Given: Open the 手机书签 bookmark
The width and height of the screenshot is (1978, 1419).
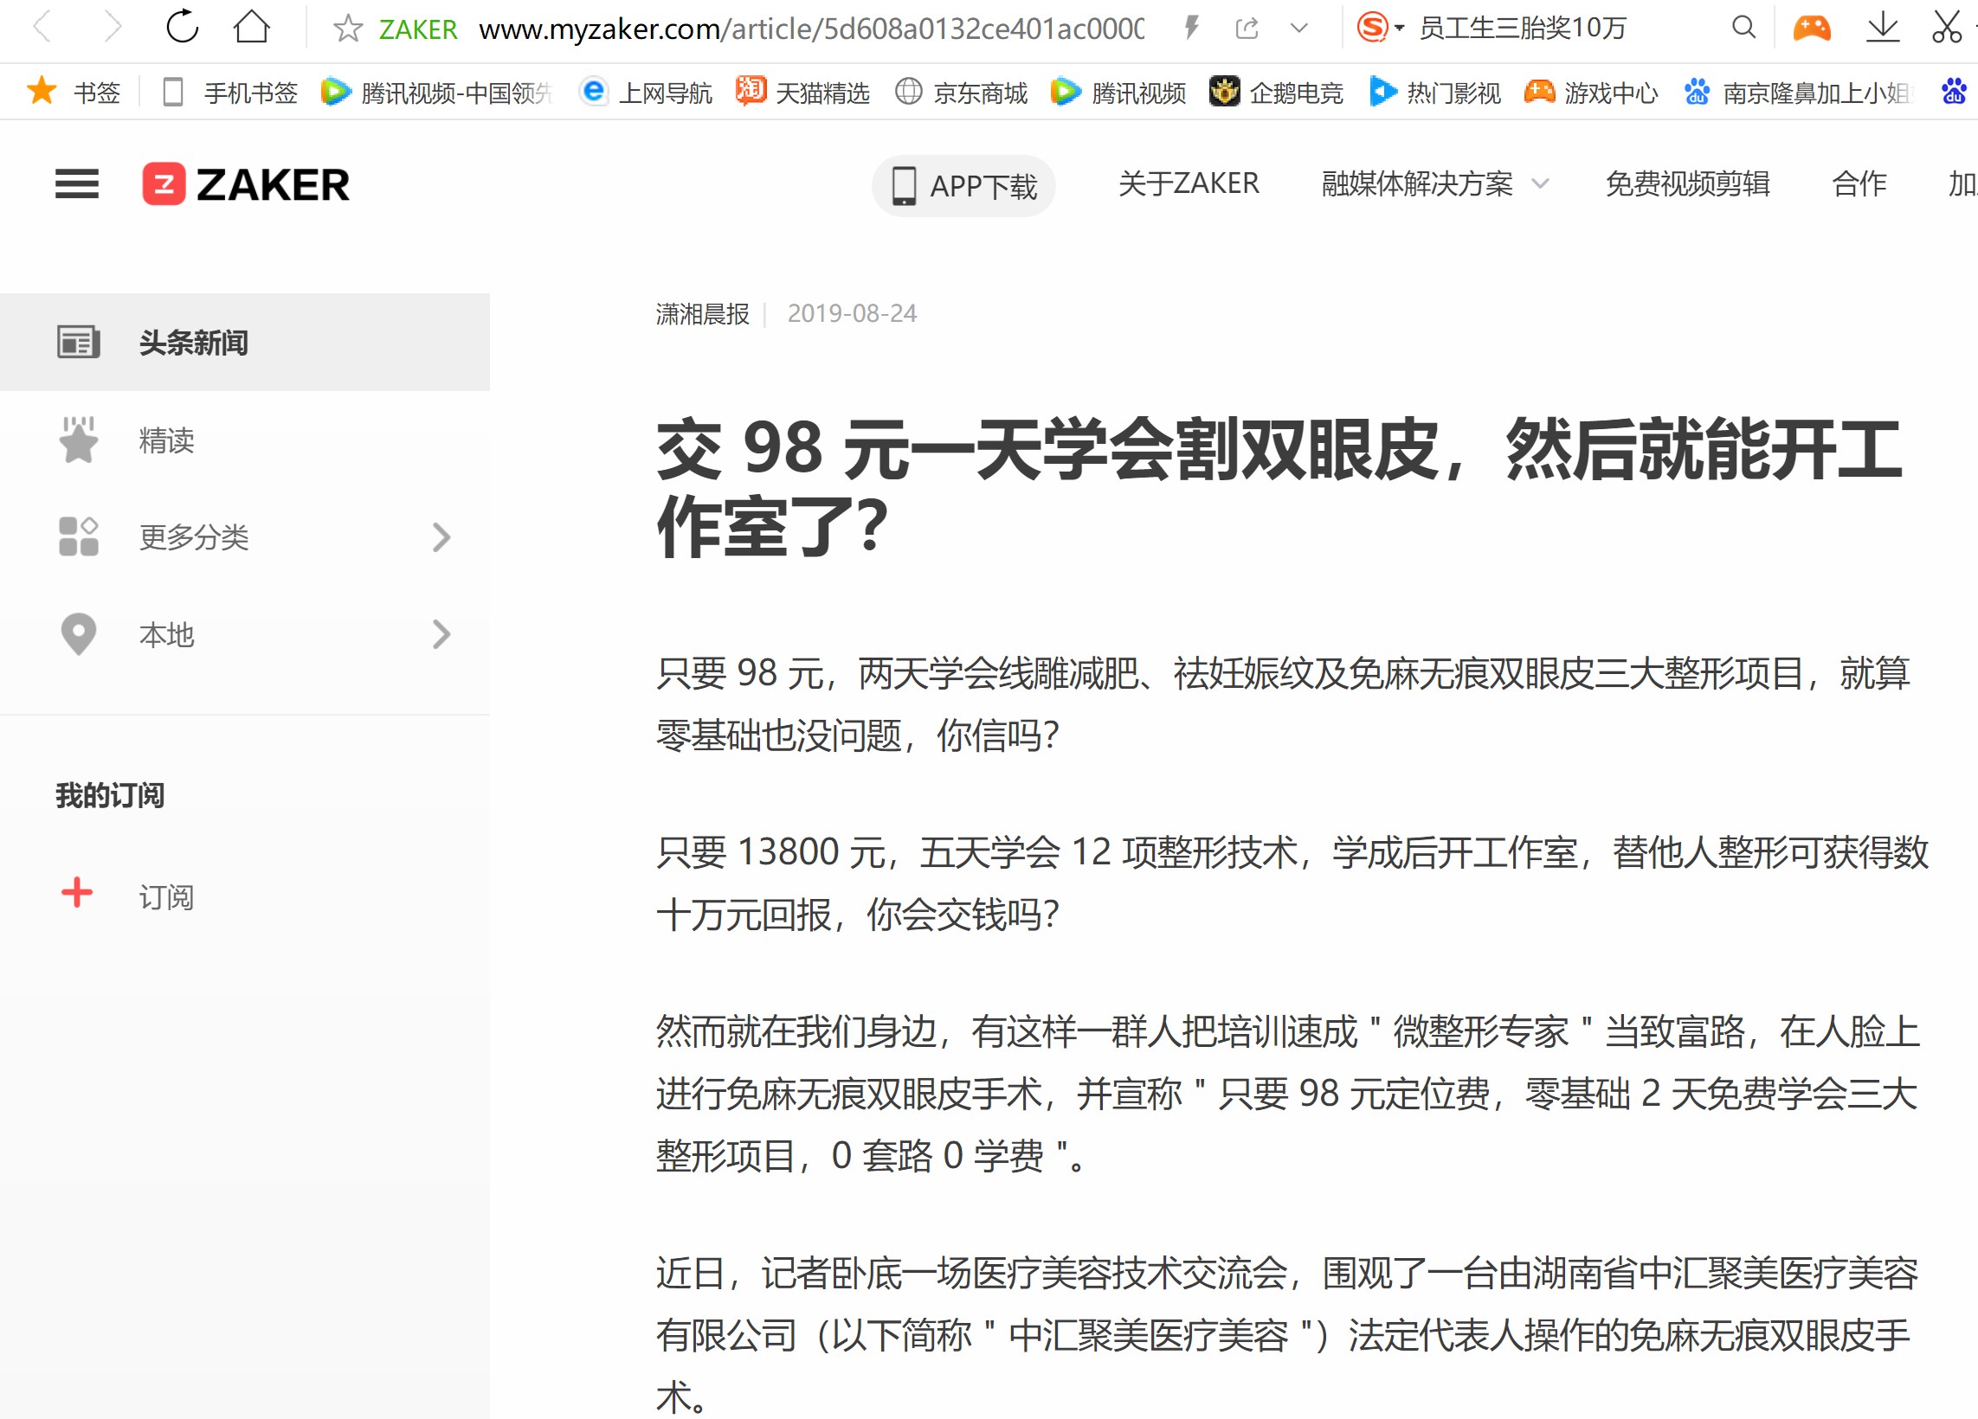Looking at the screenshot, I should (x=230, y=93).
